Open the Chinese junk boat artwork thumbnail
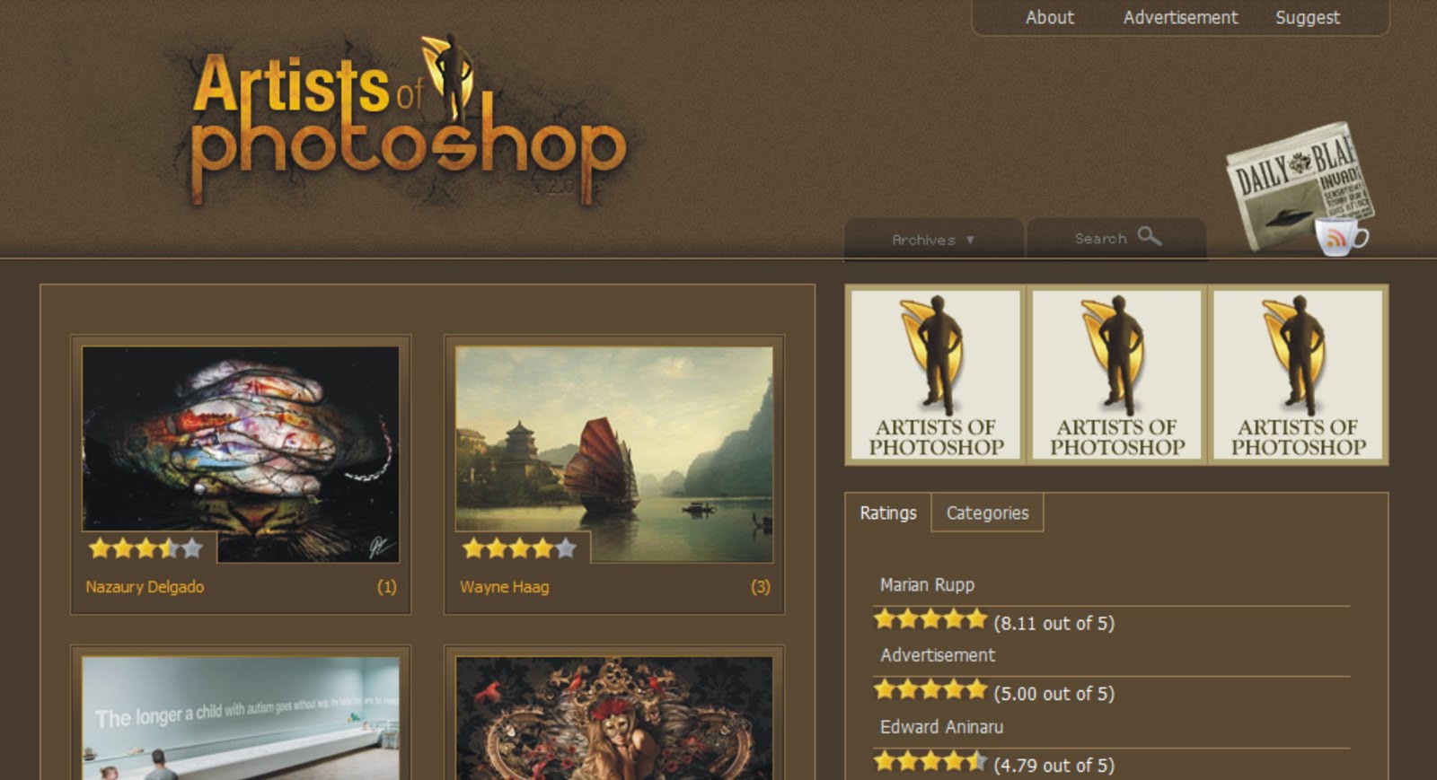 [614, 454]
